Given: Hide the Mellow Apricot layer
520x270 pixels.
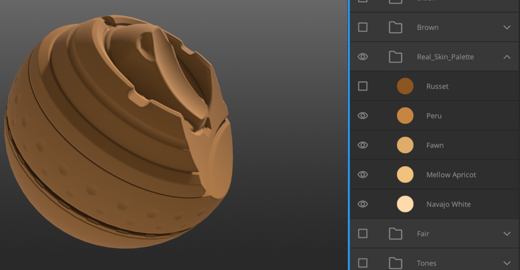Looking at the screenshot, I should pos(363,175).
